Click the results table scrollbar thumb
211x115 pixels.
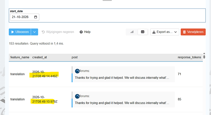tap(204, 57)
